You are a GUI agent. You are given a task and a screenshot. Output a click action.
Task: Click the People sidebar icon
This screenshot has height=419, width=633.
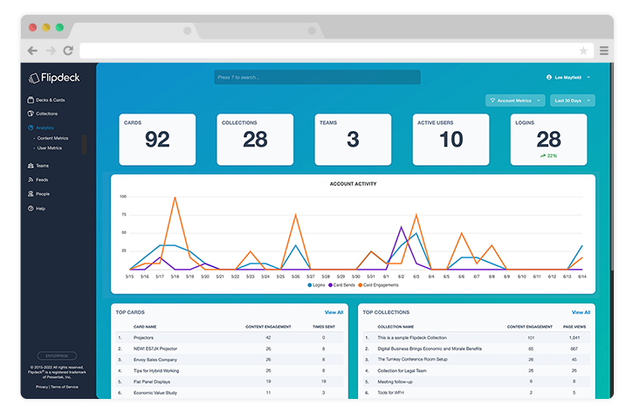(31, 194)
